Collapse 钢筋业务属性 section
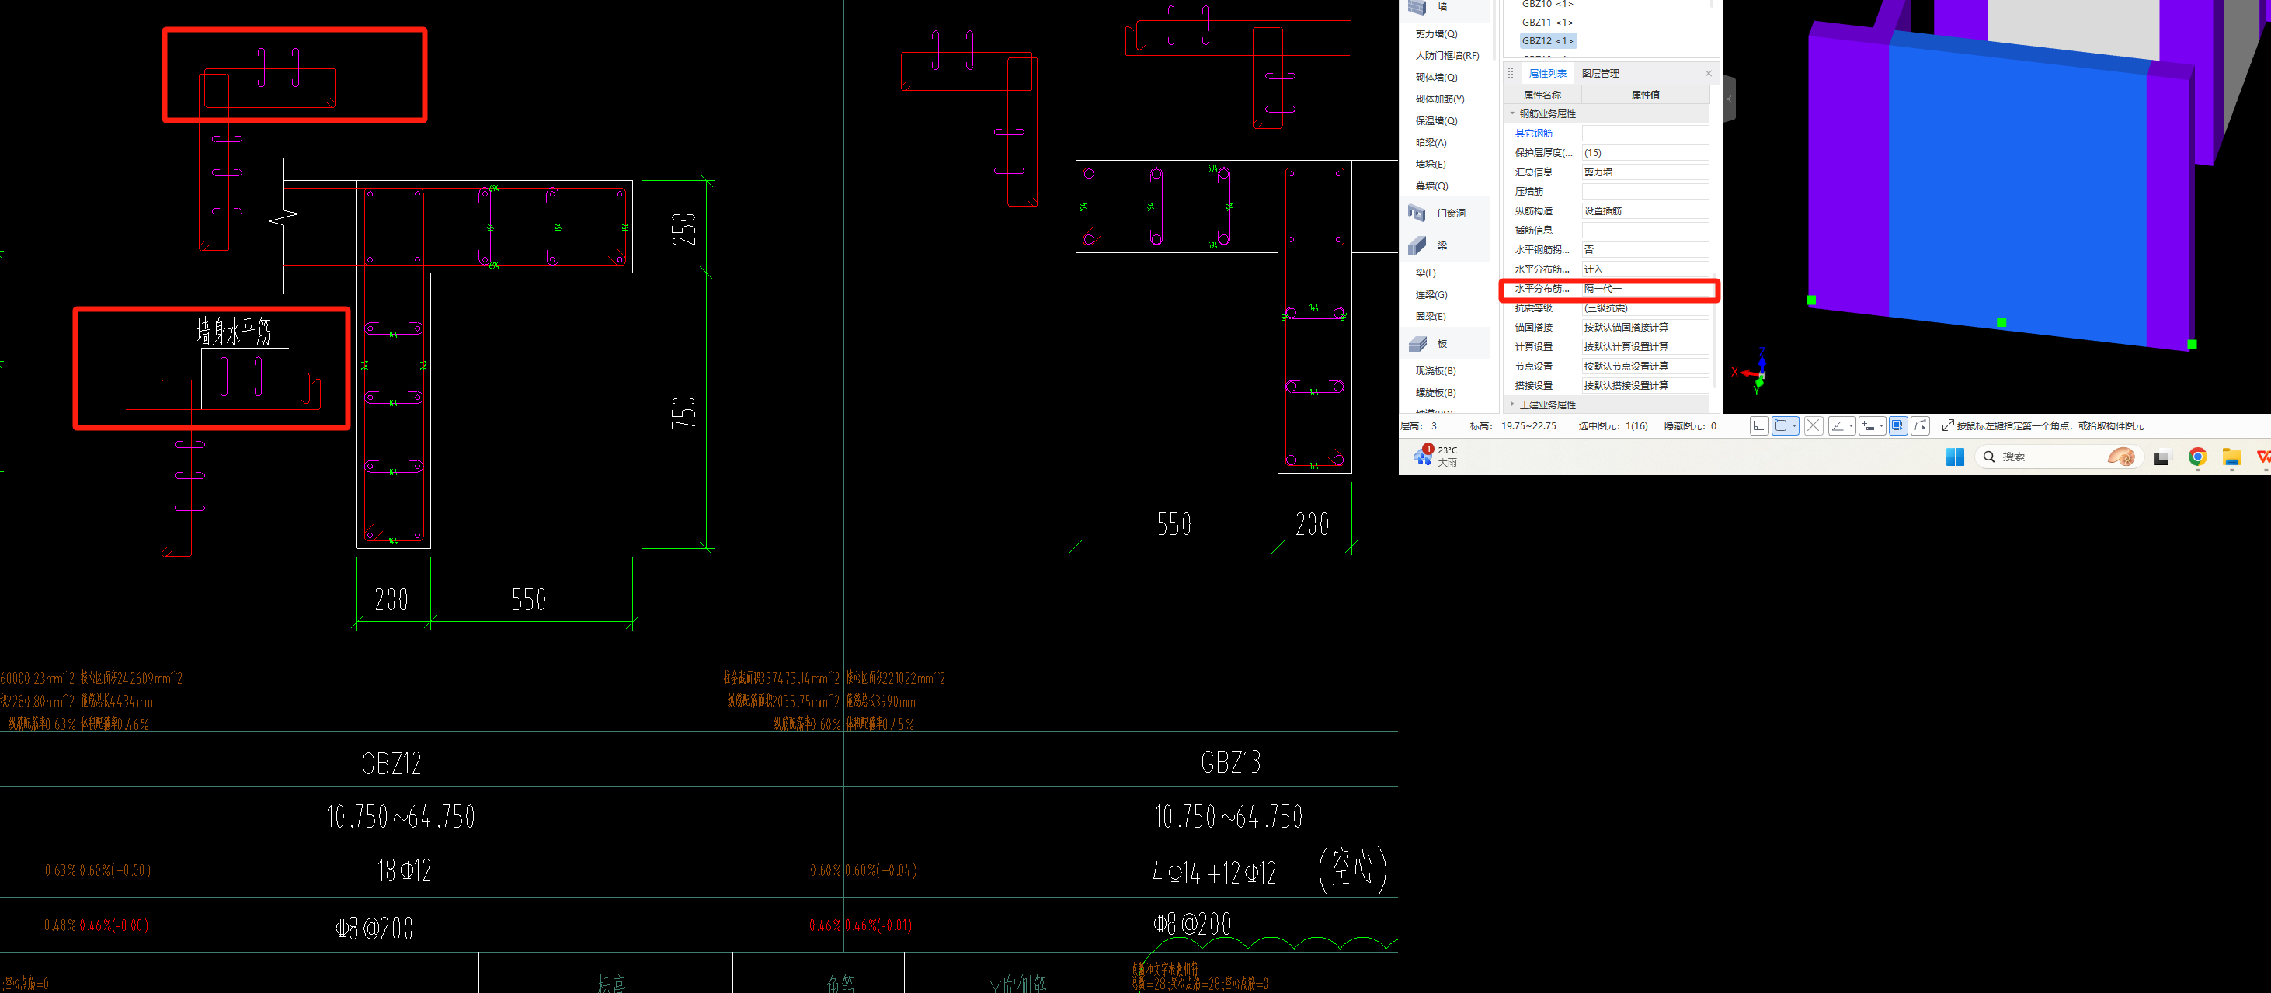 pyautogui.click(x=1513, y=113)
